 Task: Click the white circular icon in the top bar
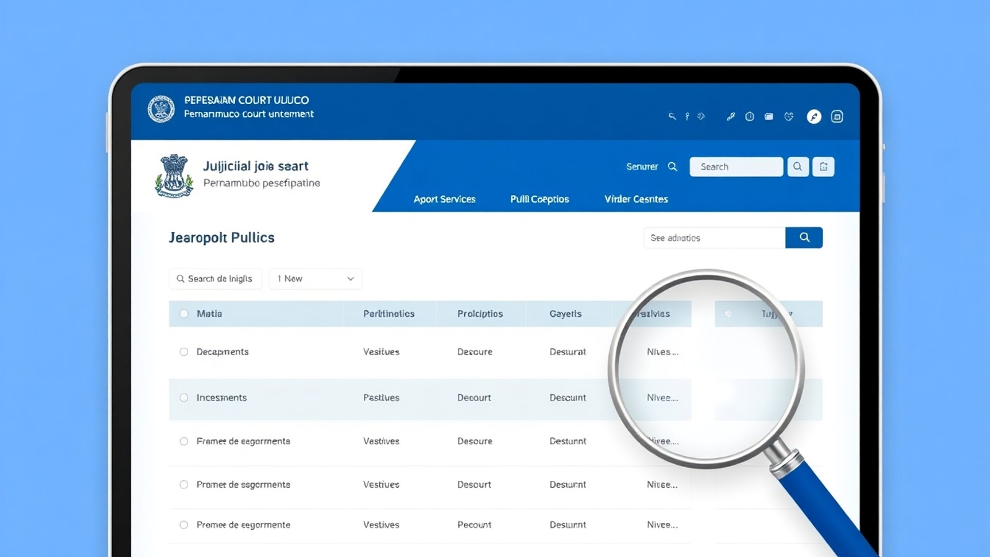pyautogui.click(x=814, y=116)
